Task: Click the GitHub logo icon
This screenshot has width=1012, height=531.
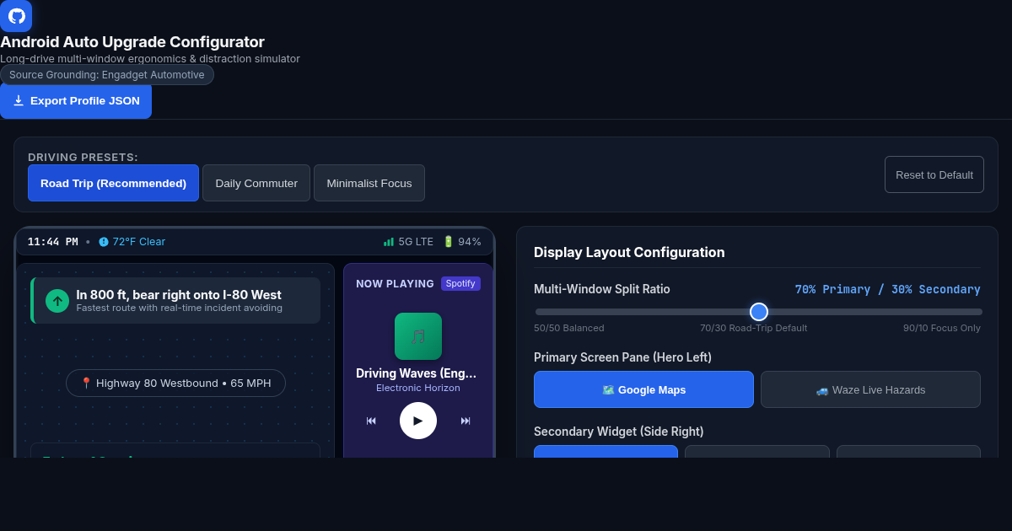Action: point(16,16)
